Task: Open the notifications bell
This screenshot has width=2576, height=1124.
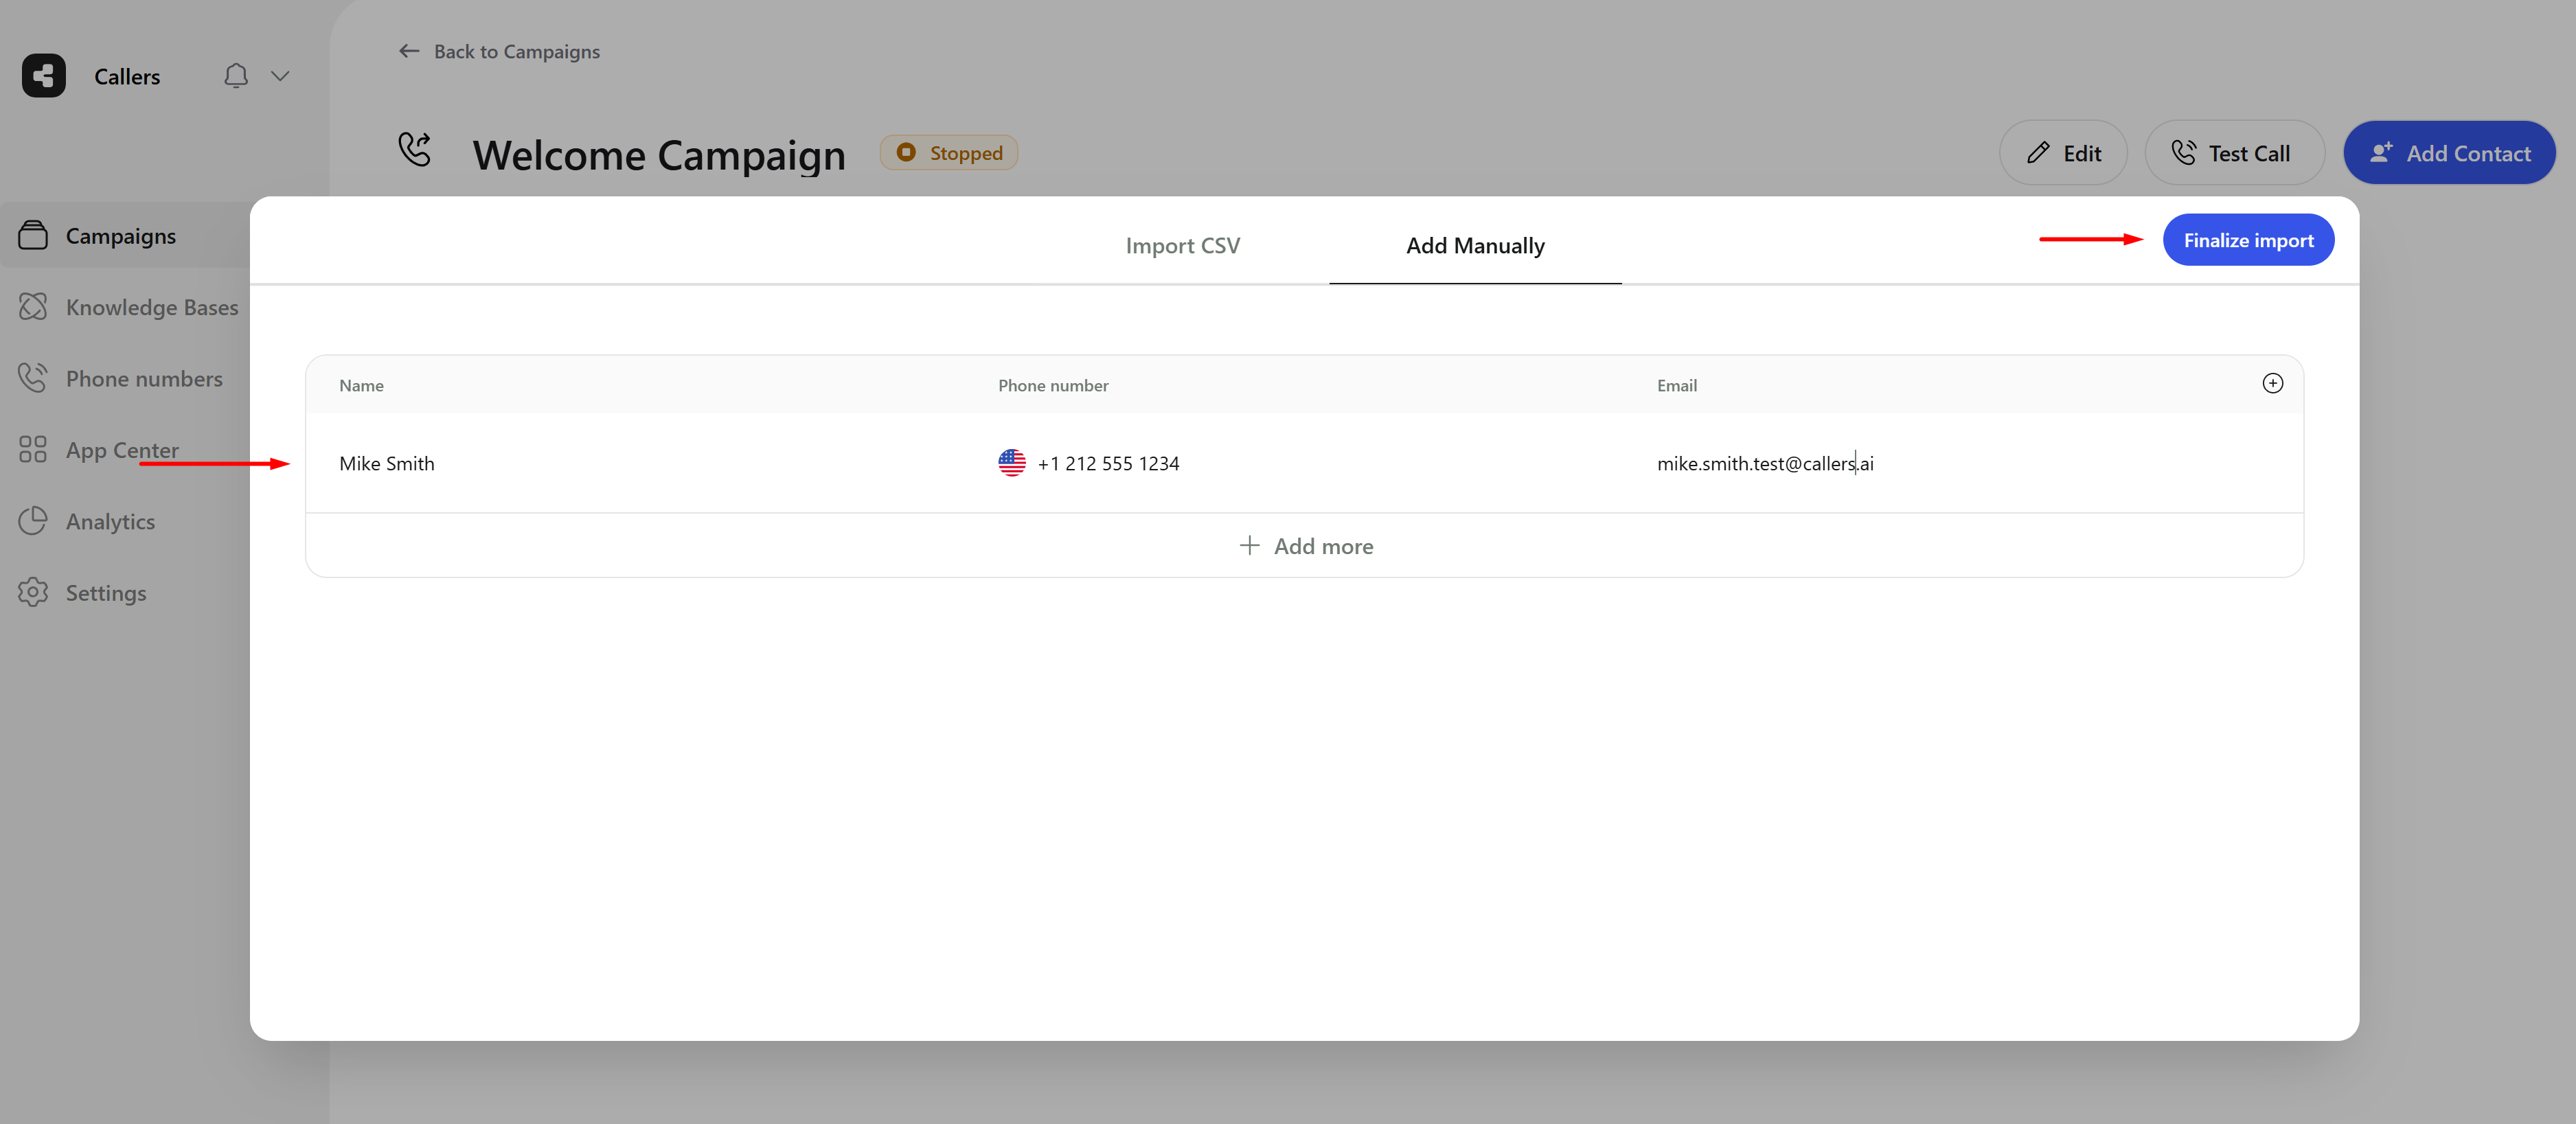Action: click(235, 76)
